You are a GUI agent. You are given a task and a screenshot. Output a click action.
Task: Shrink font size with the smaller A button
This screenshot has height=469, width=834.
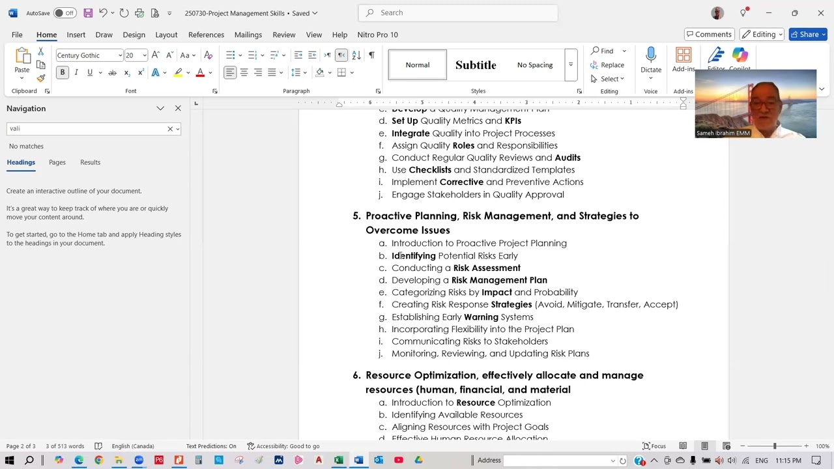click(x=169, y=55)
